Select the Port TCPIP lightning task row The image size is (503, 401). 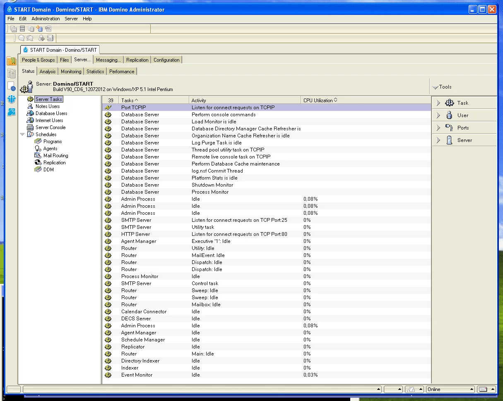point(133,108)
